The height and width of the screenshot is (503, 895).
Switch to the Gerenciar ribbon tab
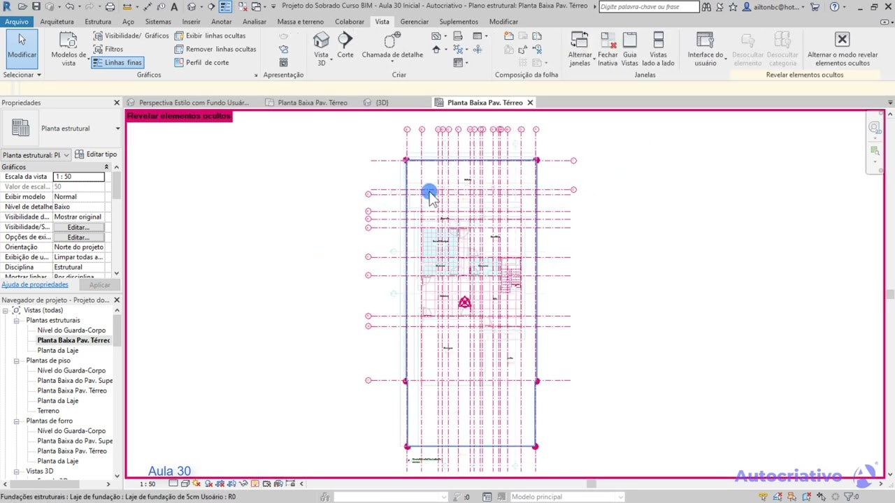[x=414, y=22]
